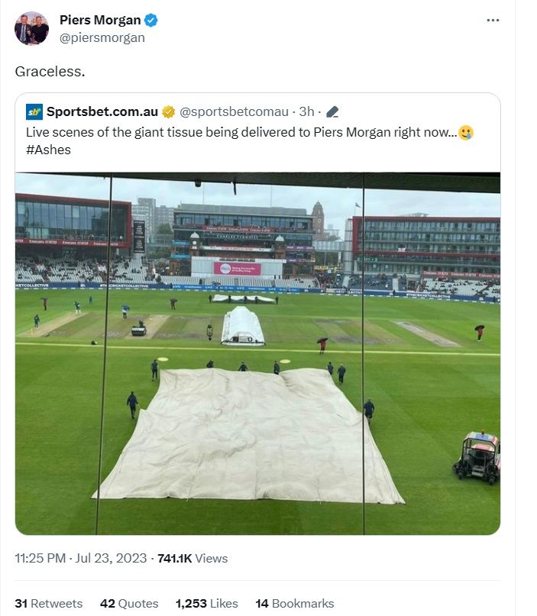
Task: Show the 31 Retweets list
Action: click(49, 603)
